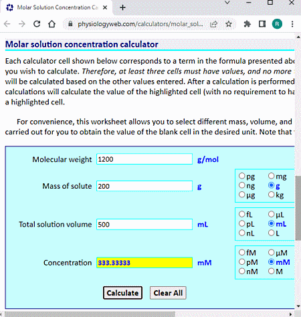View site info via padlock icon
Screen dimensions: 301x317
click(x=70, y=23)
